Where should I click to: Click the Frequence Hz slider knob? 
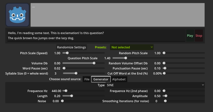point(66,91)
